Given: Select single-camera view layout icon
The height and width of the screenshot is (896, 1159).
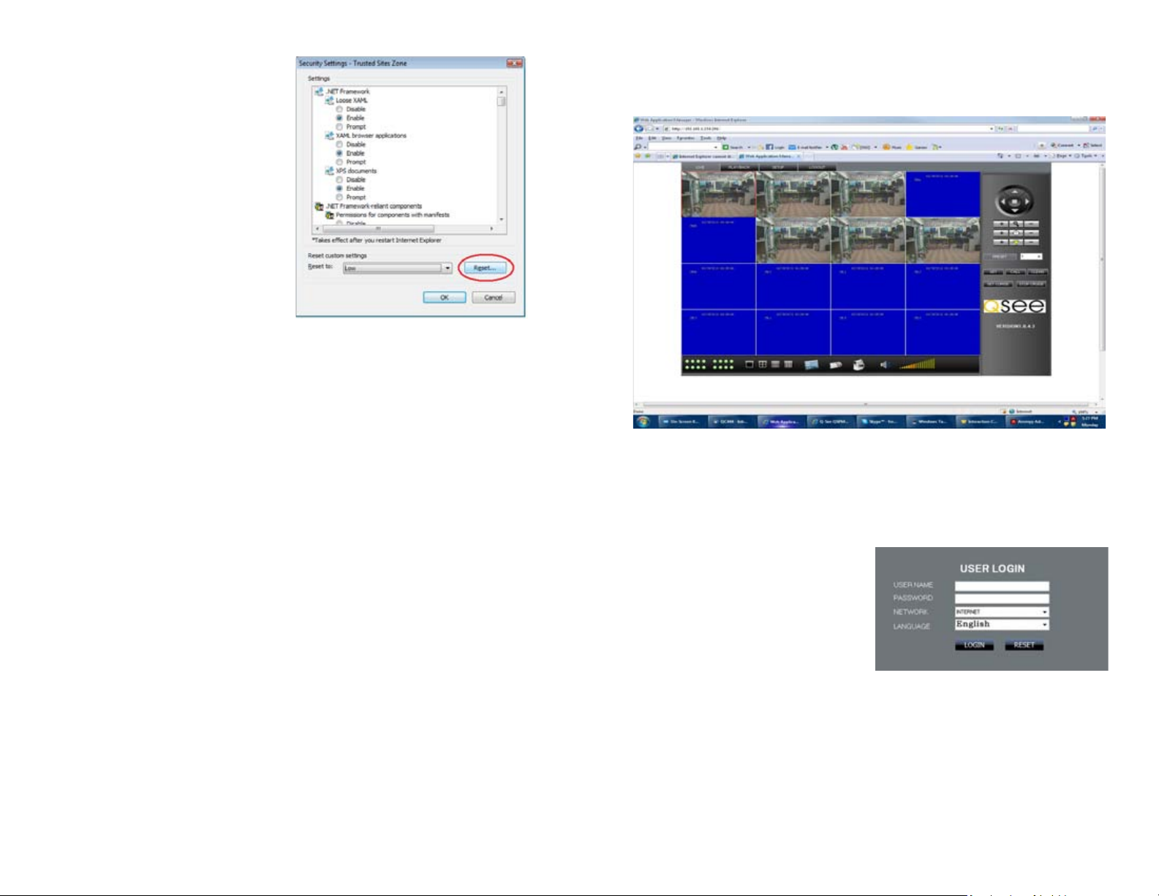Looking at the screenshot, I should (749, 364).
